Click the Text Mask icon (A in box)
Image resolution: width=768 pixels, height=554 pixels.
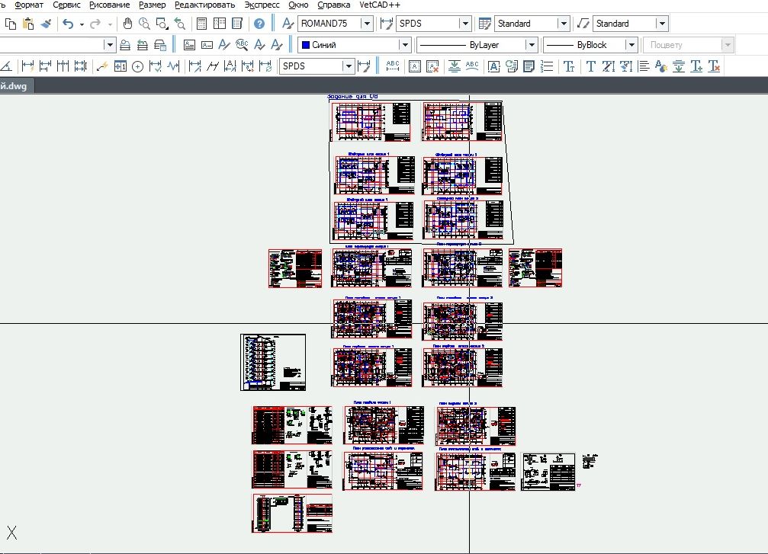pyautogui.click(x=414, y=66)
